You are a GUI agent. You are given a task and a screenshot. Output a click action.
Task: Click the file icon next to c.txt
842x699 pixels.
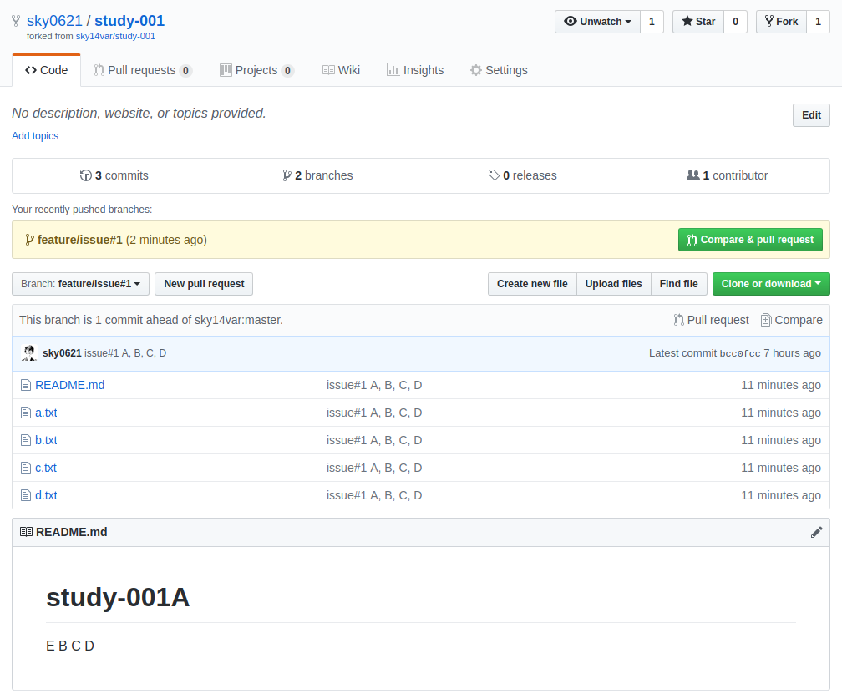pos(26,468)
